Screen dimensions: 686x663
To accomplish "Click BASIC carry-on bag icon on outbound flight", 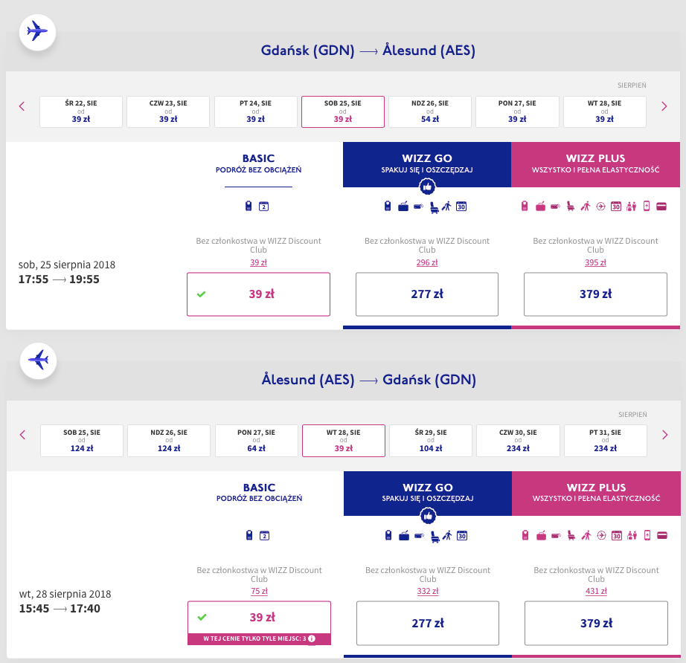I will click(x=249, y=206).
